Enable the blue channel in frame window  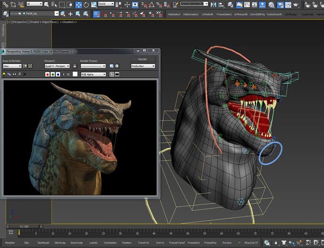tap(58, 74)
